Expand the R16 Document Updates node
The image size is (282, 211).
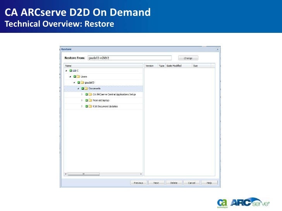coord(82,106)
